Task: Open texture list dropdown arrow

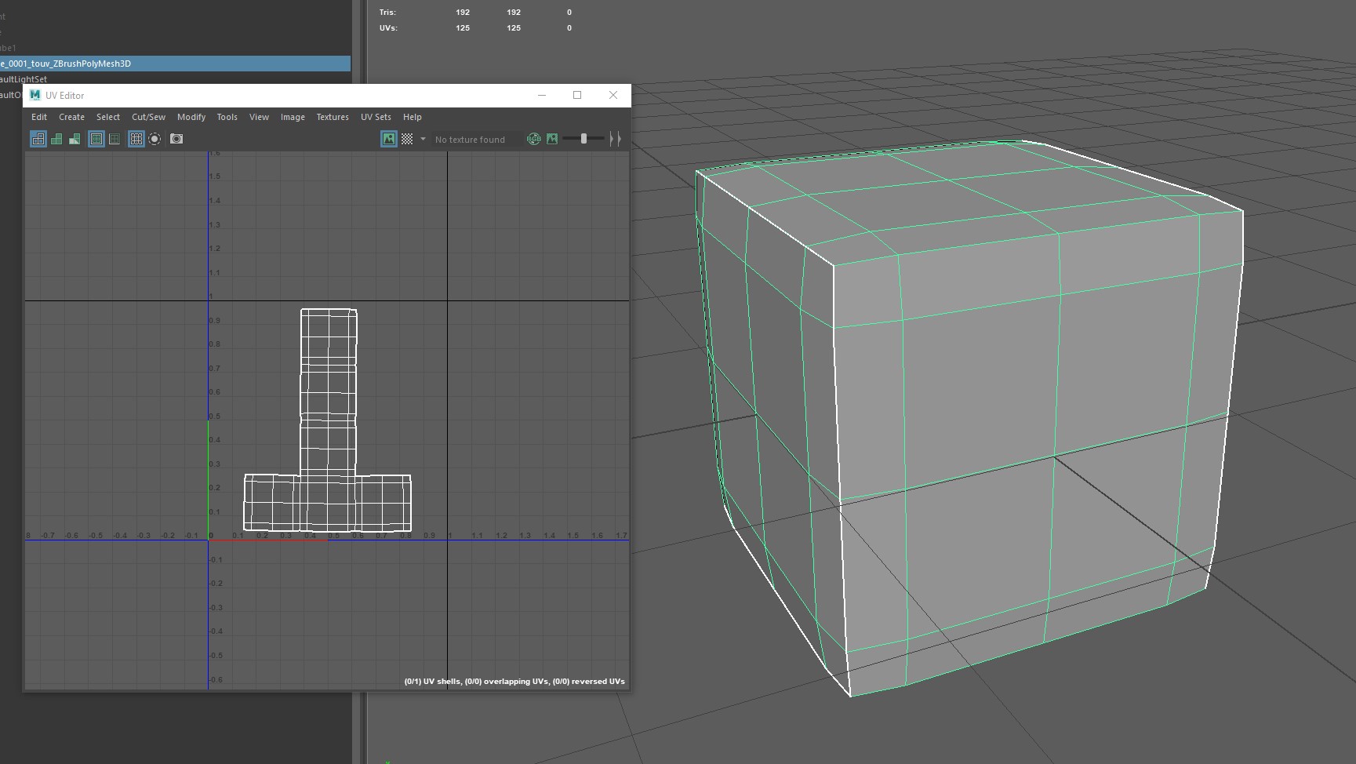Action: point(423,139)
